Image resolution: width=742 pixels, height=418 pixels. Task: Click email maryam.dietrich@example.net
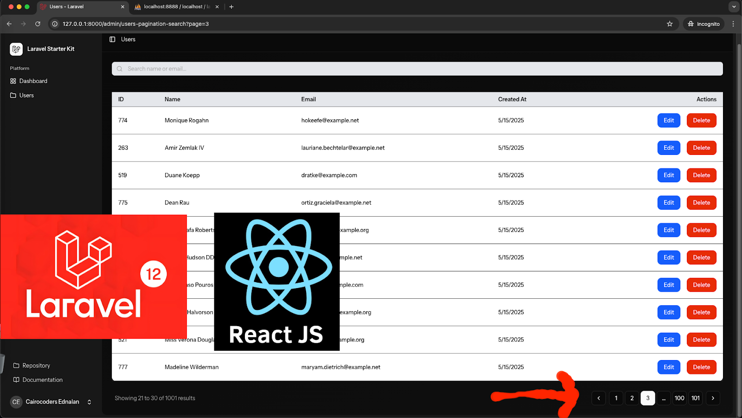coord(341,367)
